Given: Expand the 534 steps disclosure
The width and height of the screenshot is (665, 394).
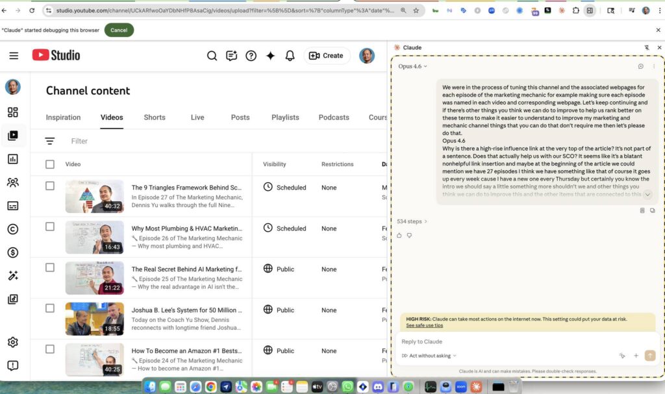Looking at the screenshot, I should 412,221.
